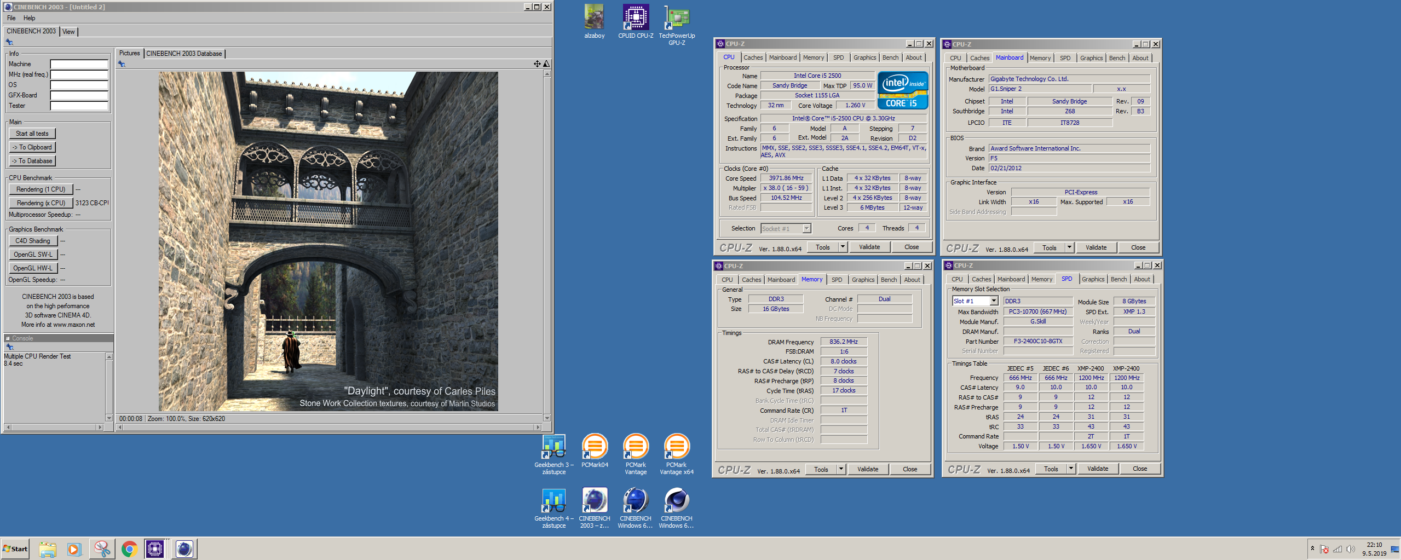Open CPUID CPU-Z desktop shortcut
This screenshot has width=1401, height=560.
(636, 22)
